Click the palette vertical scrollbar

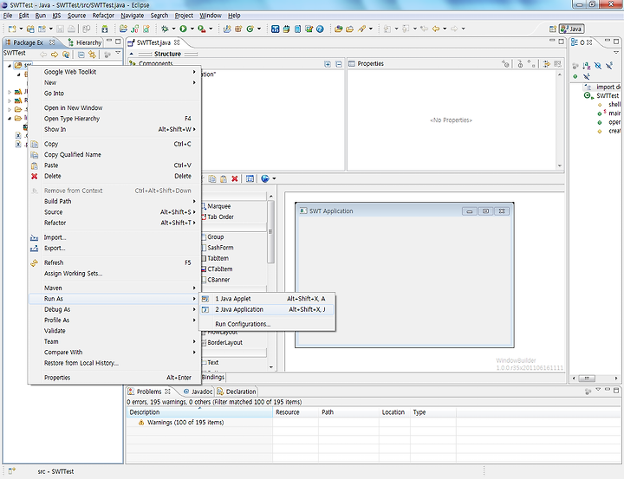click(270, 231)
